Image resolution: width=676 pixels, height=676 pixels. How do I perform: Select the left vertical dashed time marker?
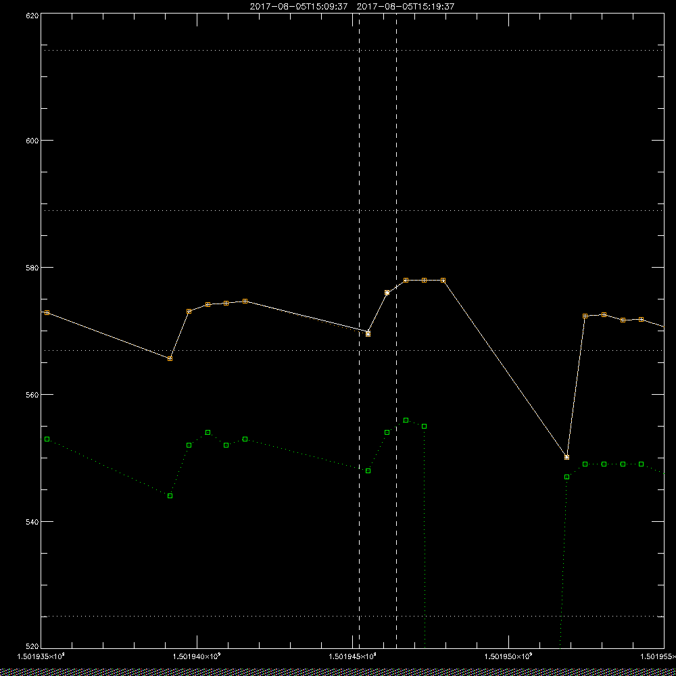359,331
